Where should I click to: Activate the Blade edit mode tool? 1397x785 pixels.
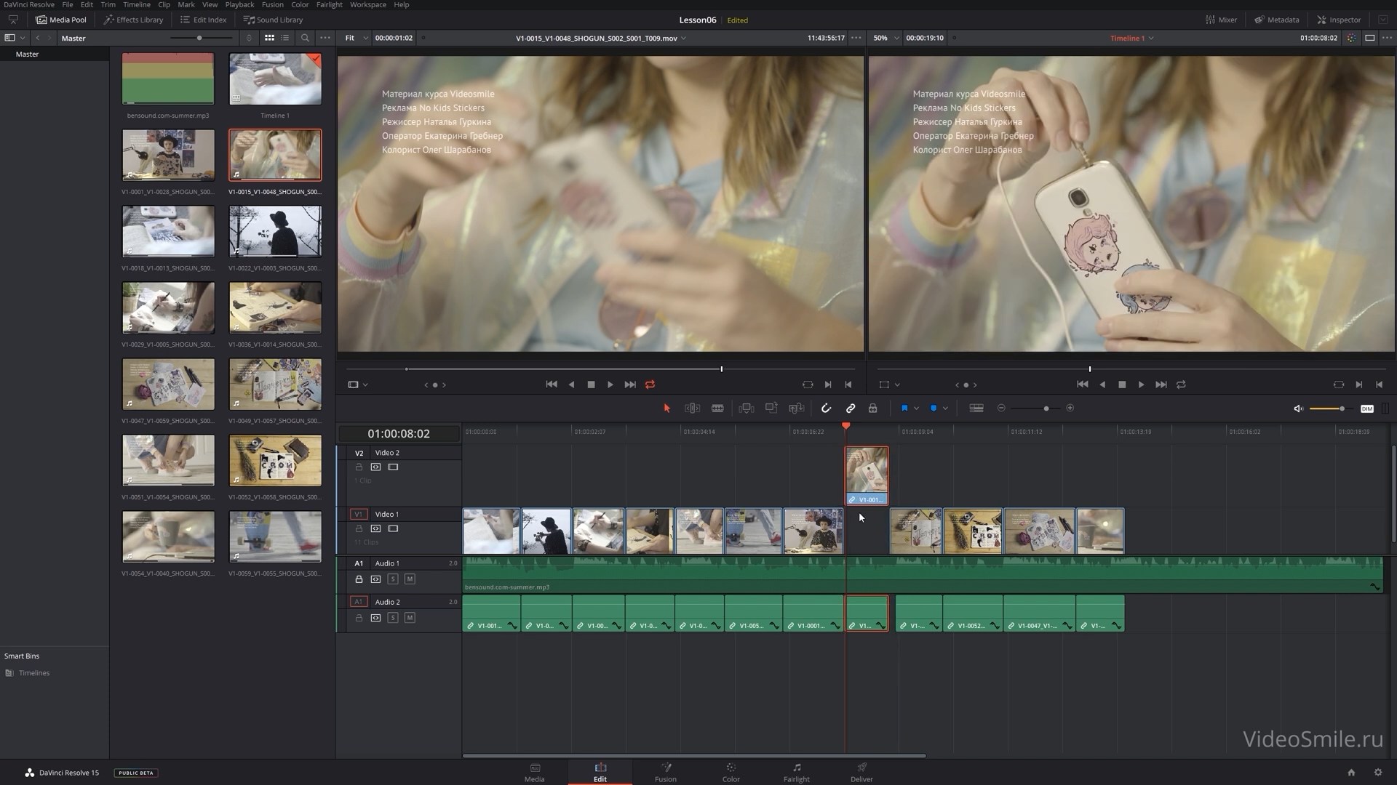(717, 408)
